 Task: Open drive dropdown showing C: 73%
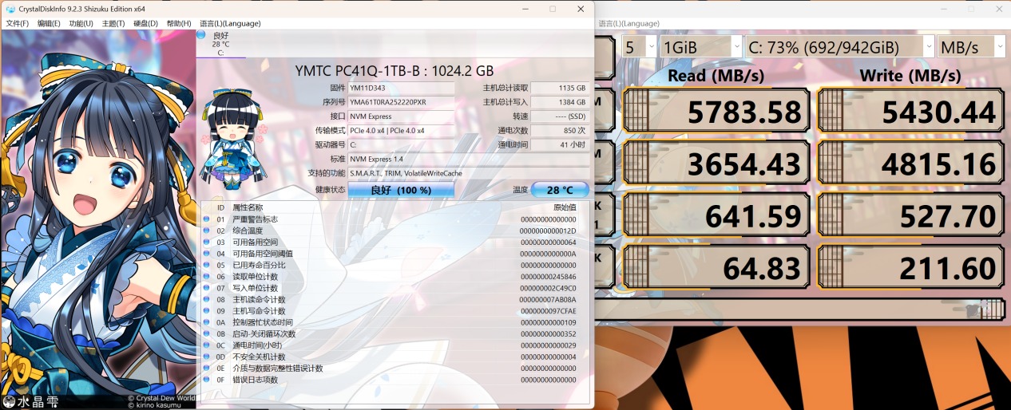click(839, 47)
